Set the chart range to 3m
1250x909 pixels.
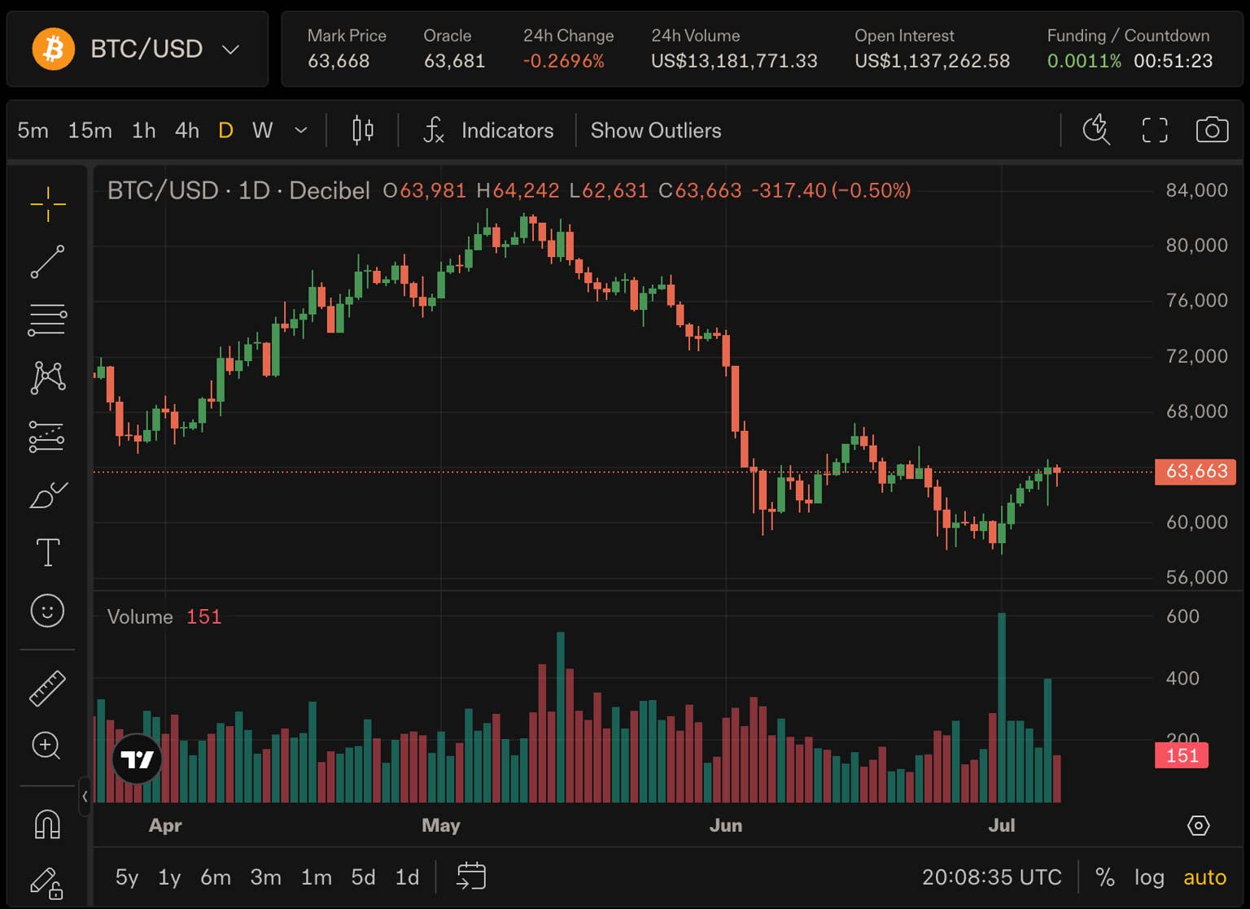pyautogui.click(x=266, y=877)
